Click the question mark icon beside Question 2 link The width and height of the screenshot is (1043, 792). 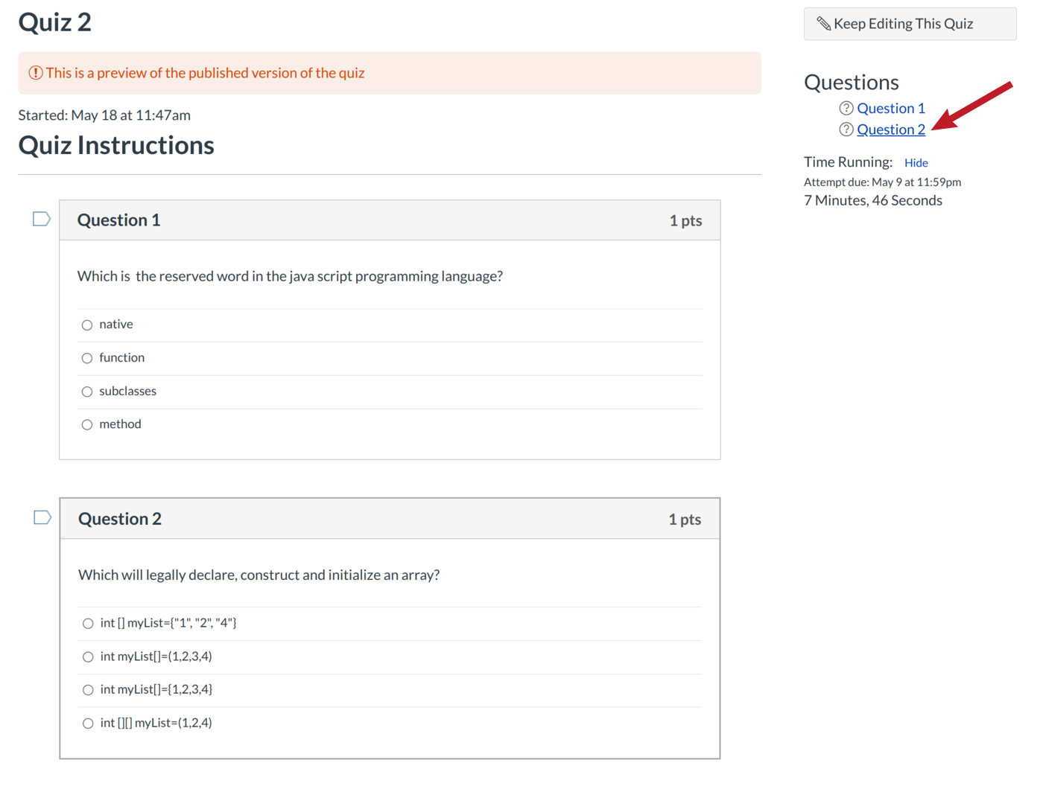coord(846,130)
